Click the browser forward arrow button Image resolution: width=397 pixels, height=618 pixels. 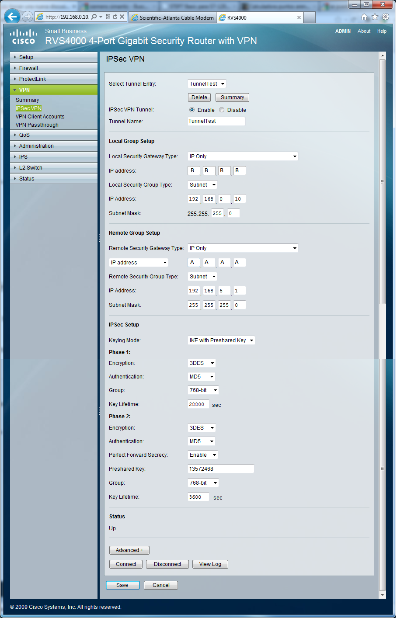pos(28,17)
